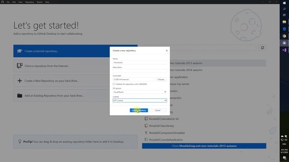Select IAnubisl/ComponentTemplate repository
This screenshot has width=289, height=162.
click(204, 133)
